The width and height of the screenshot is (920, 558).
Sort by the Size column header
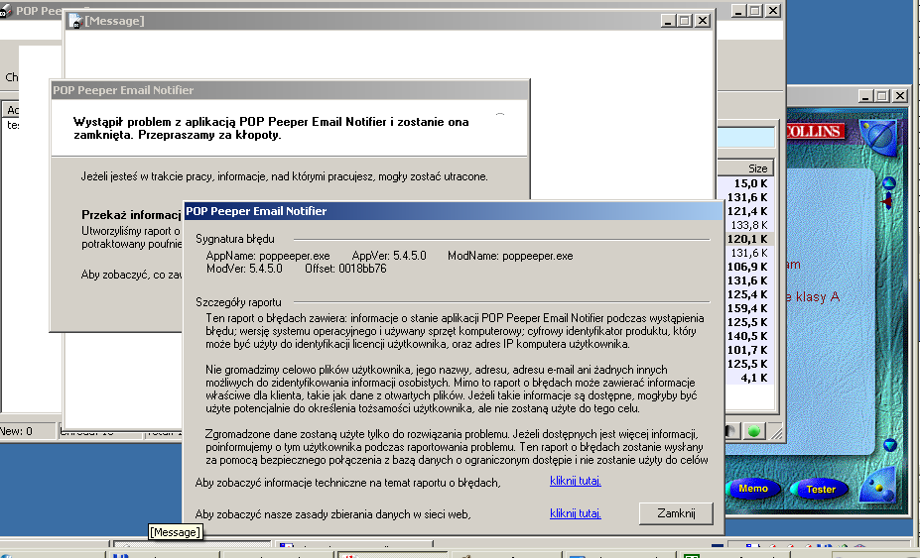[x=745, y=167]
